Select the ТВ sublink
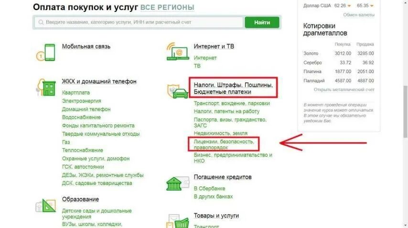The width and height of the screenshot is (408, 228). pos(197,66)
